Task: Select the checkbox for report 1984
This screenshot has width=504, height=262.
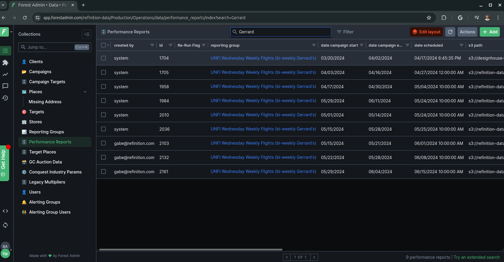Action: (x=103, y=101)
